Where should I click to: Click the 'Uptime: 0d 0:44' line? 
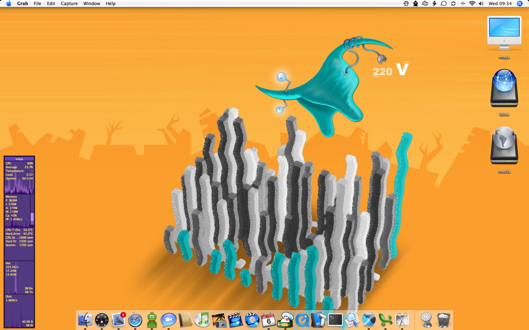(x=19, y=178)
